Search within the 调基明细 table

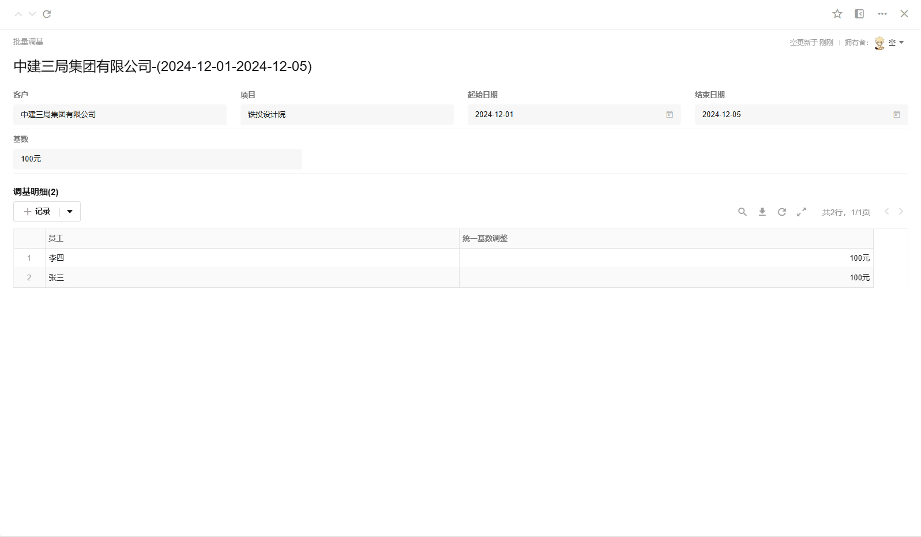[x=742, y=212]
